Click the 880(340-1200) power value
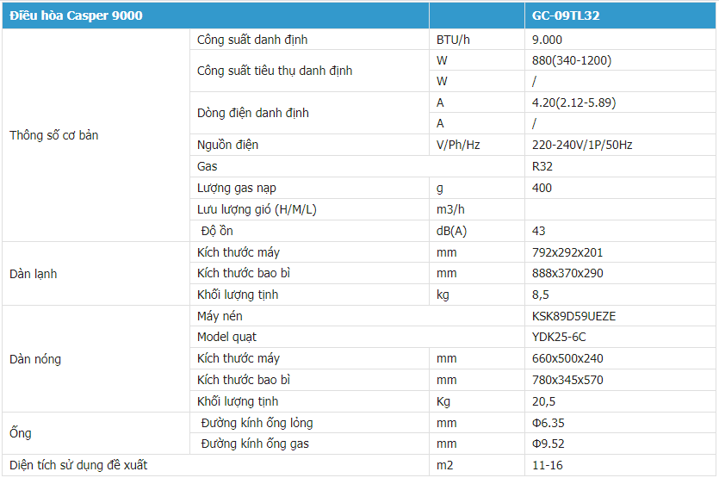The height and width of the screenshot is (484, 719). coord(572,60)
